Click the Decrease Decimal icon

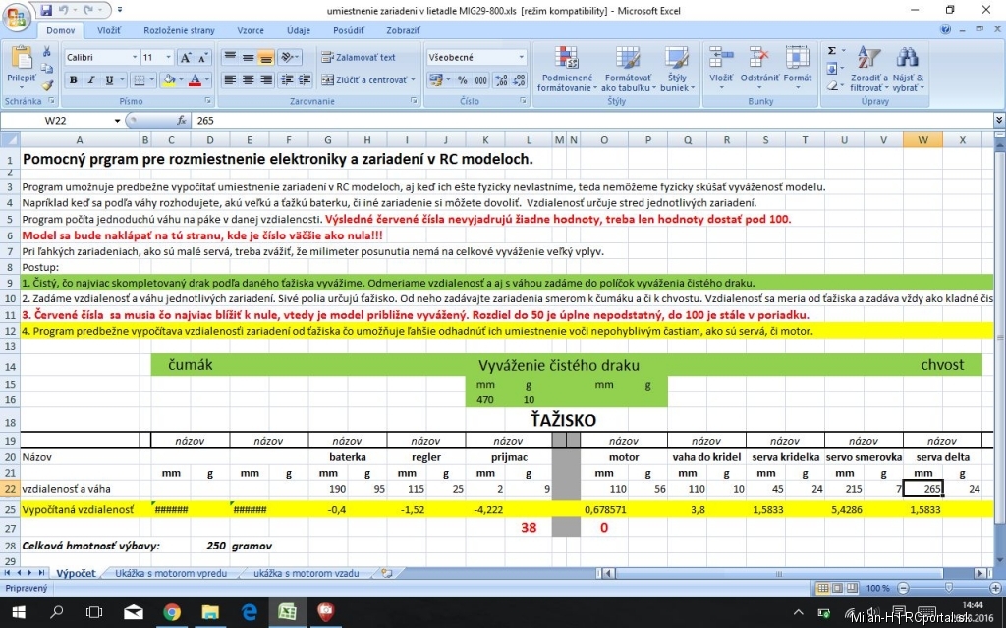[x=519, y=80]
